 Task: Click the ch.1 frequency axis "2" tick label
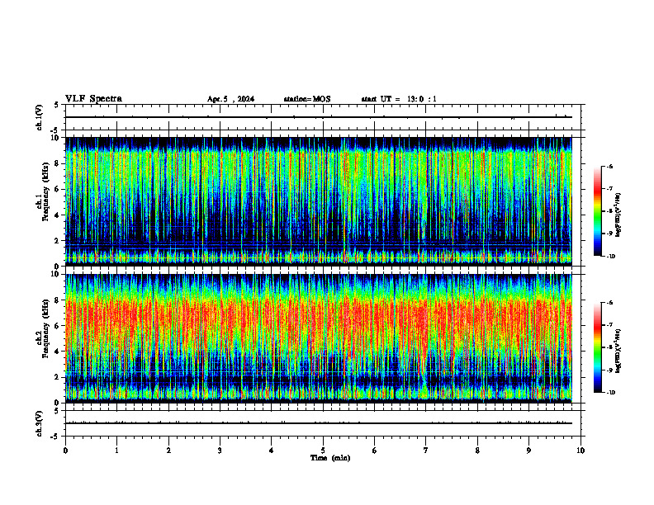[x=57, y=241]
